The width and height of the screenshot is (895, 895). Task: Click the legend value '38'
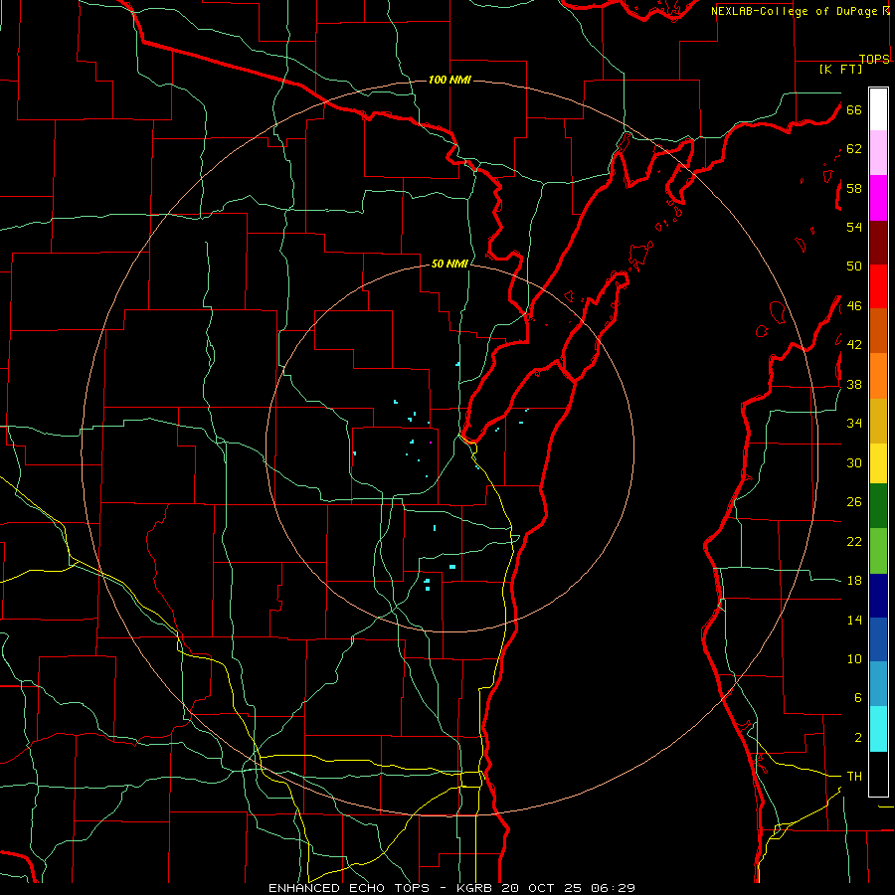point(854,384)
